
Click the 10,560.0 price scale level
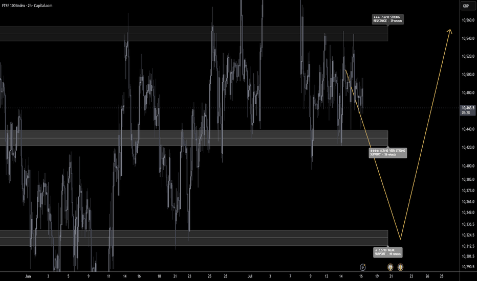pyautogui.click(x=468, y=20)
